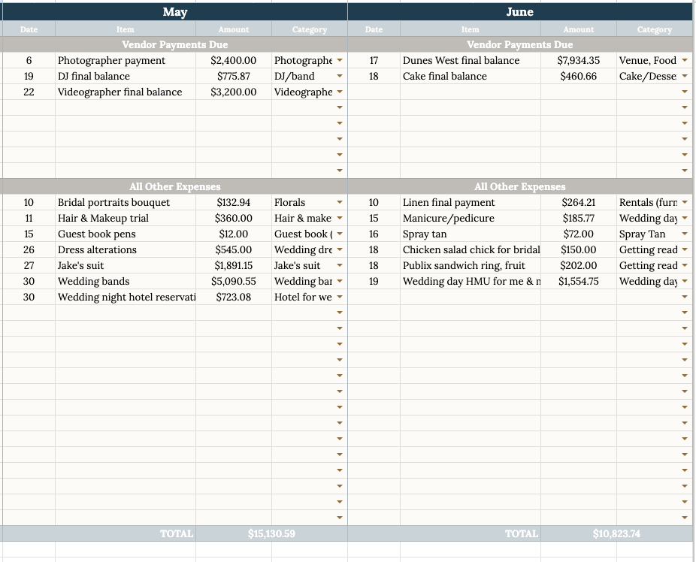Open category dropdown for DJ final balance row
Viewport: 696px width, 562px height.
click(340, 76)
